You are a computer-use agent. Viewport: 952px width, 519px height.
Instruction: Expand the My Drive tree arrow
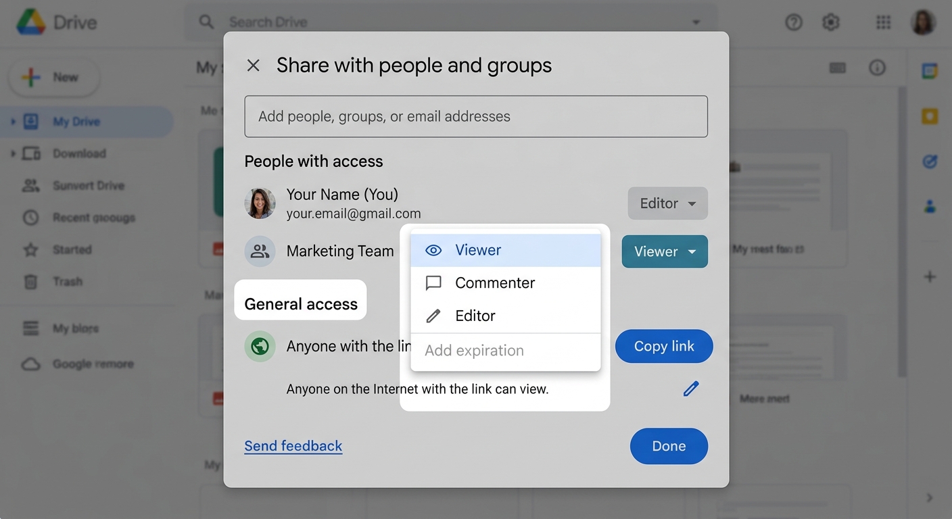[x=13, y=122]
